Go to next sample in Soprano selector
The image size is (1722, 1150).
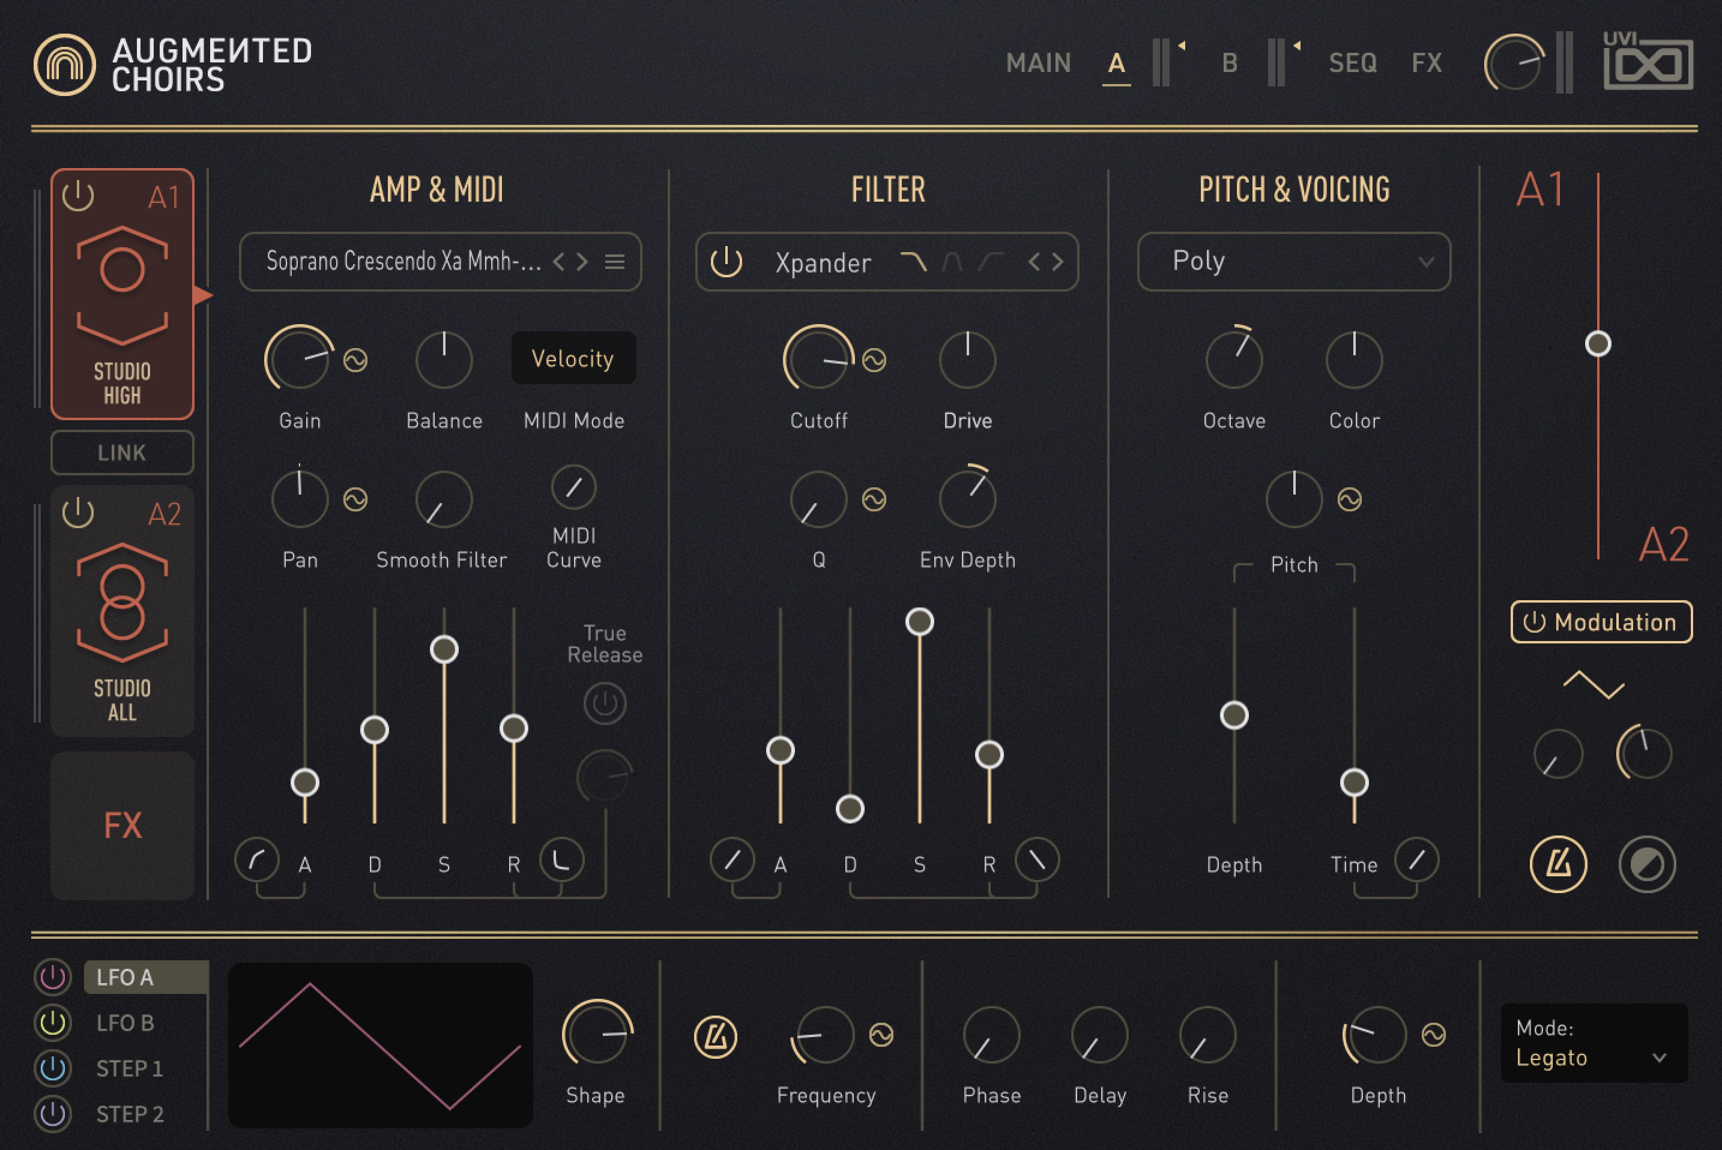[x=582, y=262]
